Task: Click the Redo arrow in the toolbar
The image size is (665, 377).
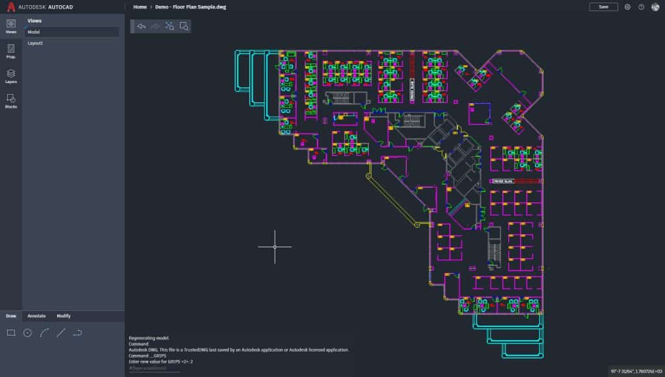Action: point(155,26)
